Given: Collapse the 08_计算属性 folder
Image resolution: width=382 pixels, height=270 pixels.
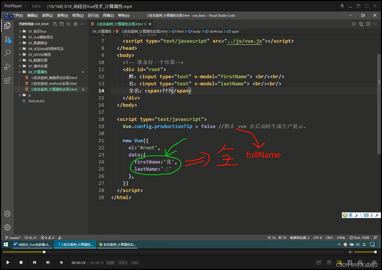Looking at the screenshot, I should pos(38,72).
